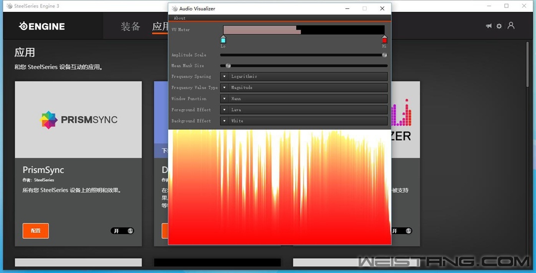Click the PrismSync configure (配置) button
This screenshot has height=273, width=536.
36,231
